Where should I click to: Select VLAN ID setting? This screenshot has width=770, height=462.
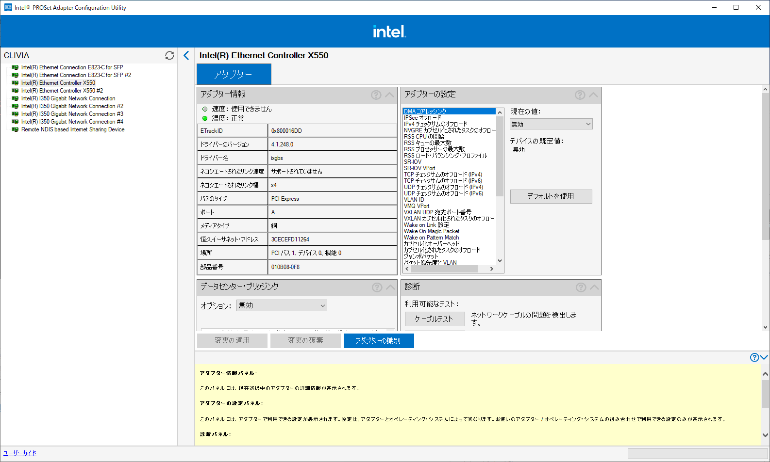[x=414, y=200]
